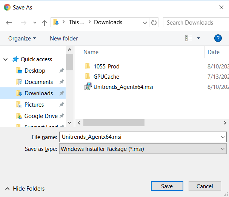The image size is (229, 197).
Task: Click the Up directory arrow
Action: click(x=45, y=23)
